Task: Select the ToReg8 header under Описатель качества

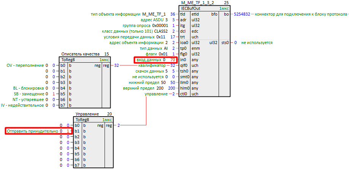Action: pyautogui.click(x=84, y=60)
